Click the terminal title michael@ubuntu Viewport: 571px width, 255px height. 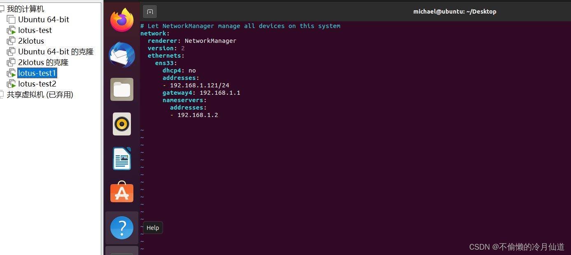pyautogui.click(x=454, y=12)
